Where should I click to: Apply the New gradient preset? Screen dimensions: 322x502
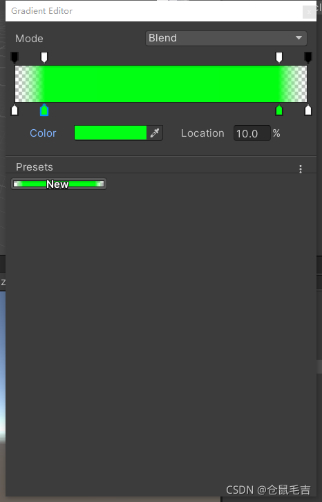(59, 184)
